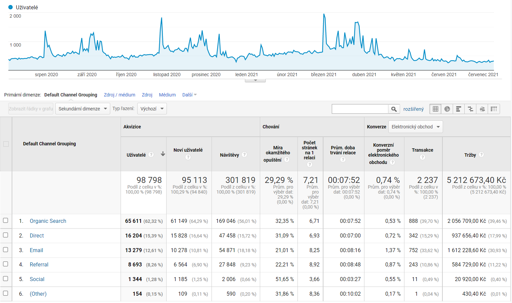Click the listopad 2020 spike on the chart

[x=162, y=18]
